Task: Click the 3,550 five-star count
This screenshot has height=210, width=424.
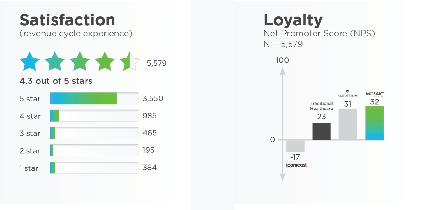Action: (x=153, y=99)
